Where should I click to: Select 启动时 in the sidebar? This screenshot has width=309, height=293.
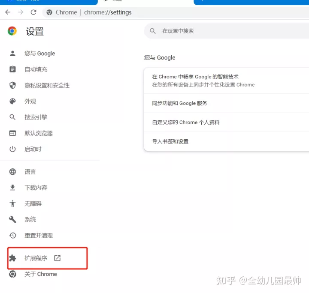(x=33, y=149)
